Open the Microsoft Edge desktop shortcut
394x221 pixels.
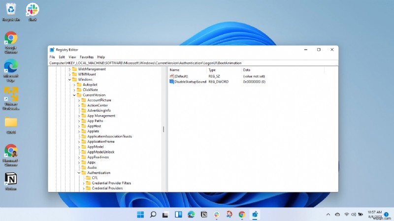coord(11,70)
